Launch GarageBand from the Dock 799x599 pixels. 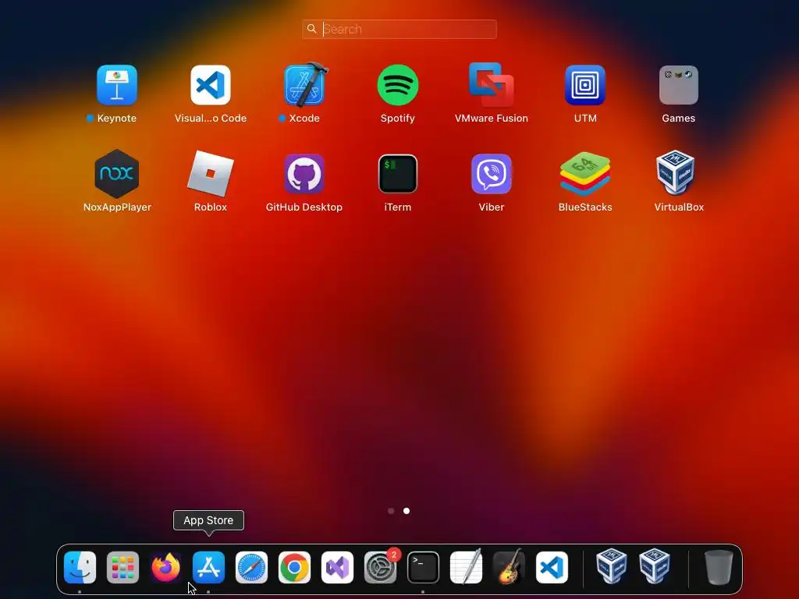(509, 567)
